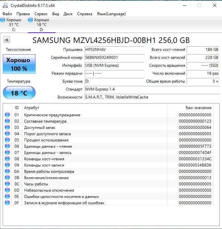The width and height of the screenshot is (222, 229).
Task: Click status orb for 07 Единицы данных - запись
Action: tap(7, 152)
